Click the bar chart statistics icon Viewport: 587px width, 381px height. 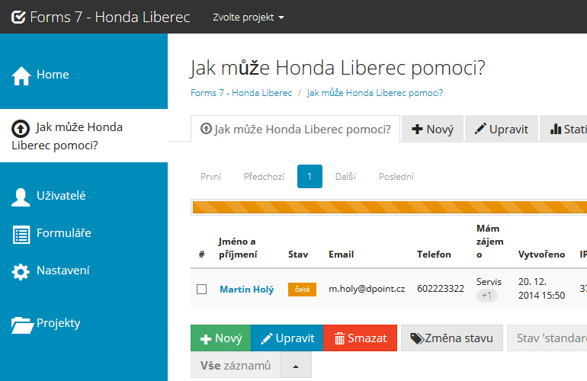[x=556, y=130]
